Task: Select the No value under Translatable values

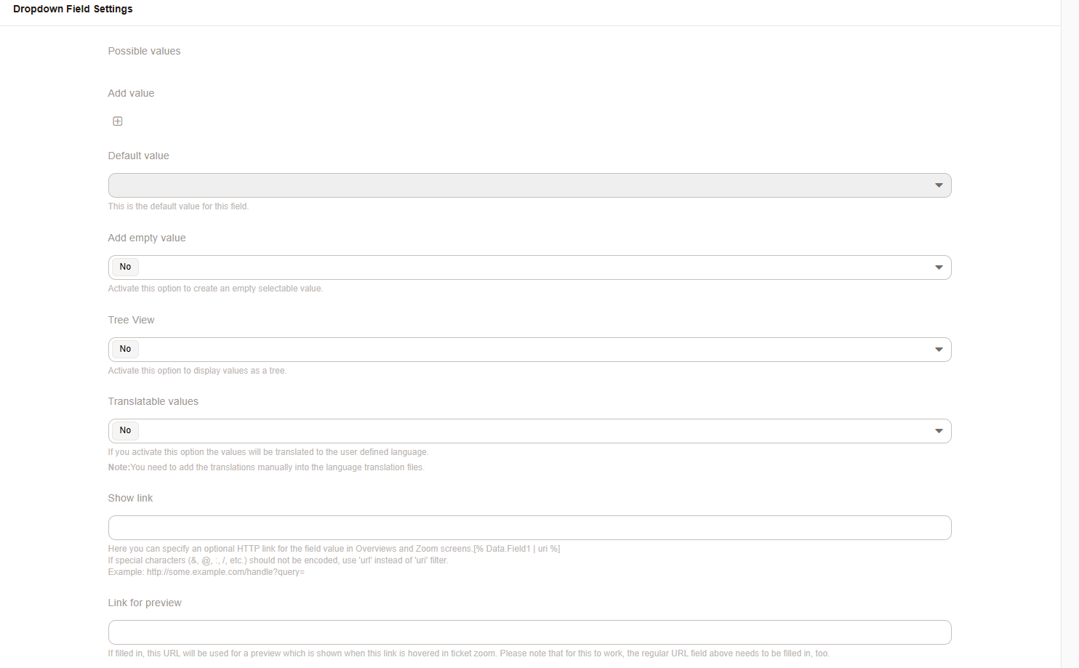Action: tap(124, 430)
